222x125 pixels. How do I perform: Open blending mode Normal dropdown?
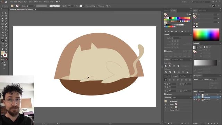(x=199, y=79)
